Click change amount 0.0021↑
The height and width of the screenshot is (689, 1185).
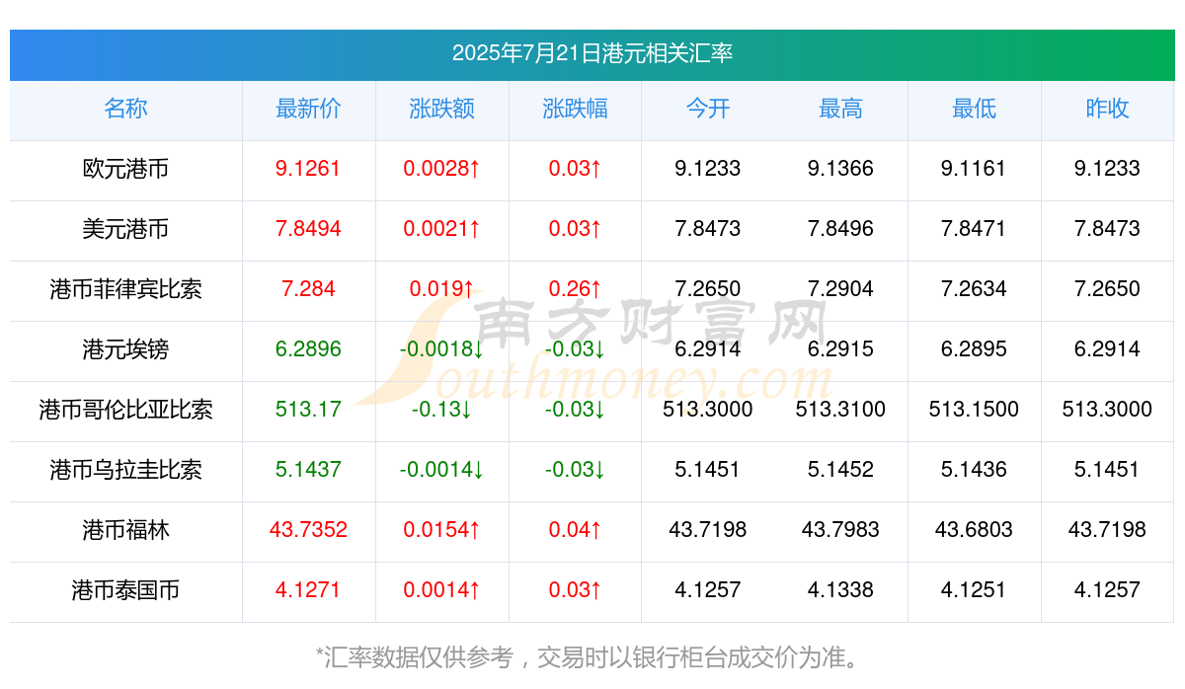click(x=441, y=229)
